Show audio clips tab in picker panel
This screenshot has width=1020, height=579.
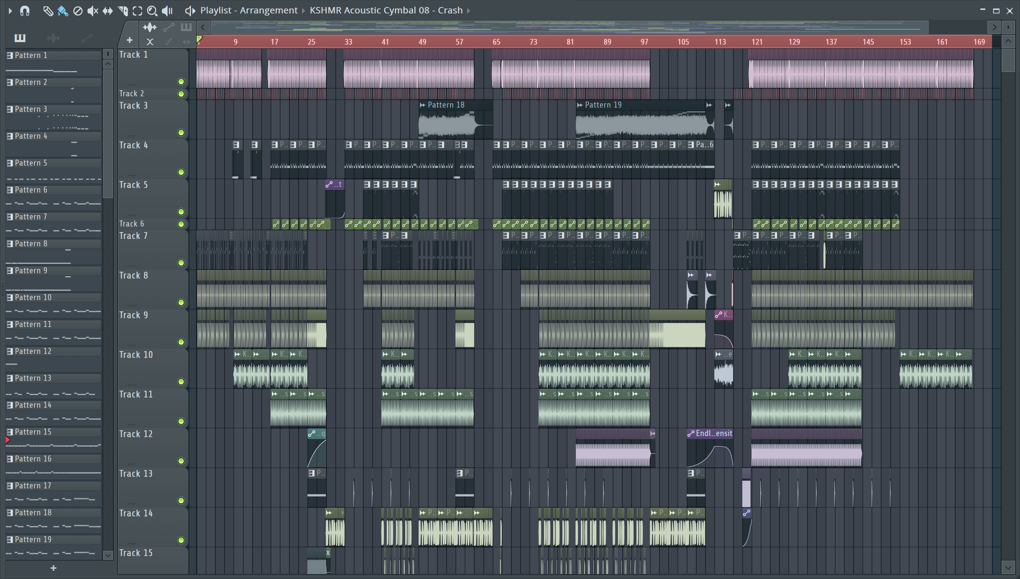coord(53,38)
